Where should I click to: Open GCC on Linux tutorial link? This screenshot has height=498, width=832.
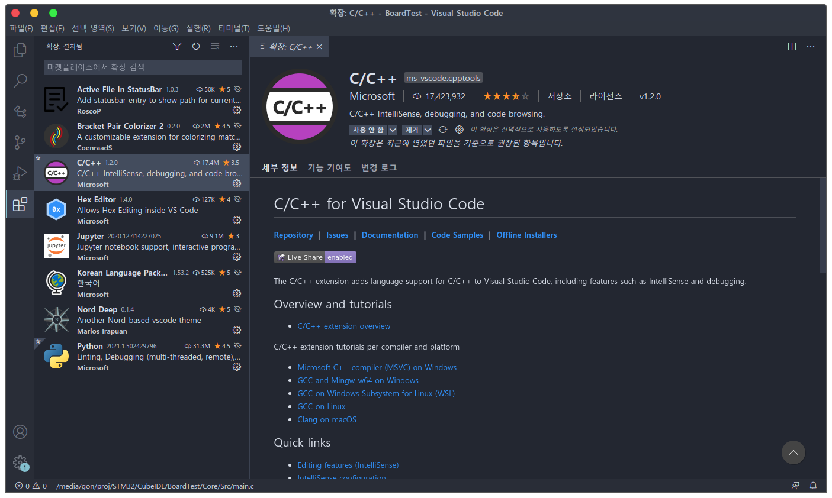(x=321, y=406)
